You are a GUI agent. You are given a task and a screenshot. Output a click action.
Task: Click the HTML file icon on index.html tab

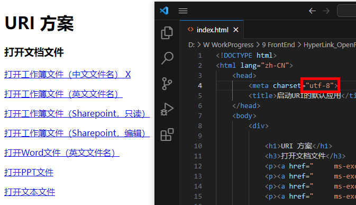190,30
